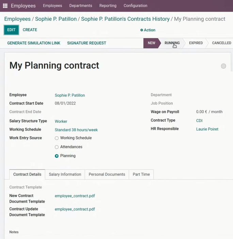233x239 pixels.
Task: Click the grey kanban state circle
Action: click(223, 66)
